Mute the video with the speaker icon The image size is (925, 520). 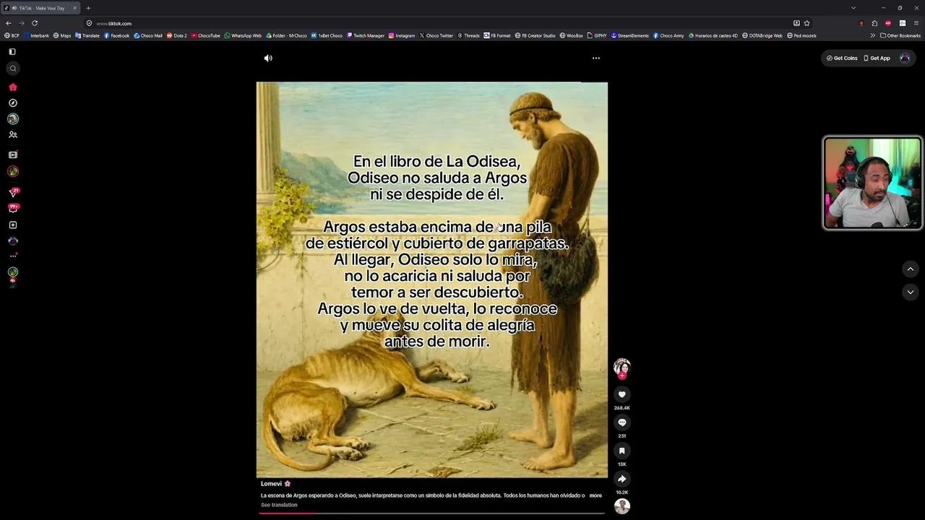[268, 58]
